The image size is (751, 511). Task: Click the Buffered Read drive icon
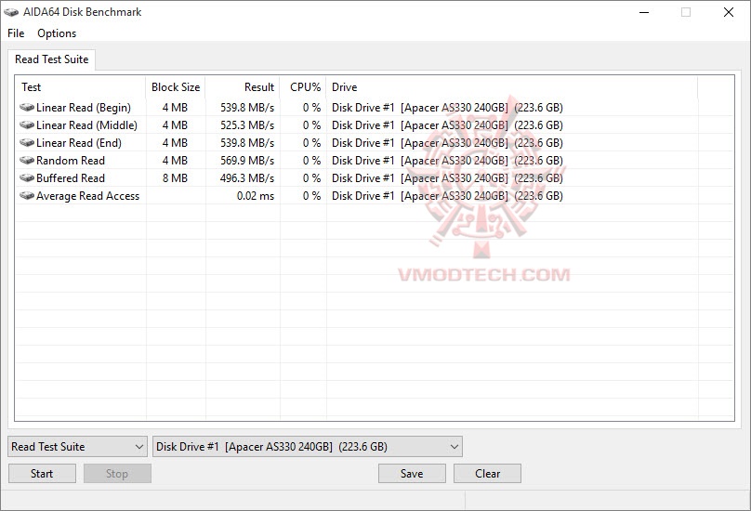point(27,178)
